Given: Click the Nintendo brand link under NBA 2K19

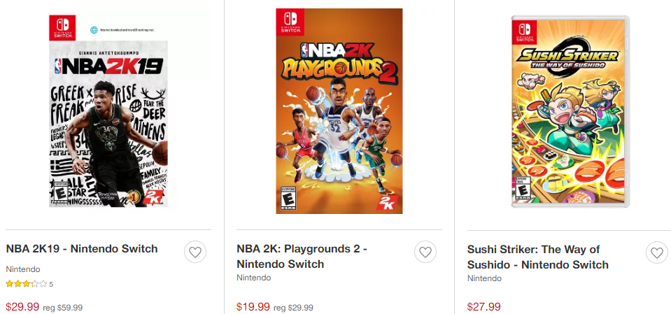Looking at the screenshot, I should [x=23, y=269].
